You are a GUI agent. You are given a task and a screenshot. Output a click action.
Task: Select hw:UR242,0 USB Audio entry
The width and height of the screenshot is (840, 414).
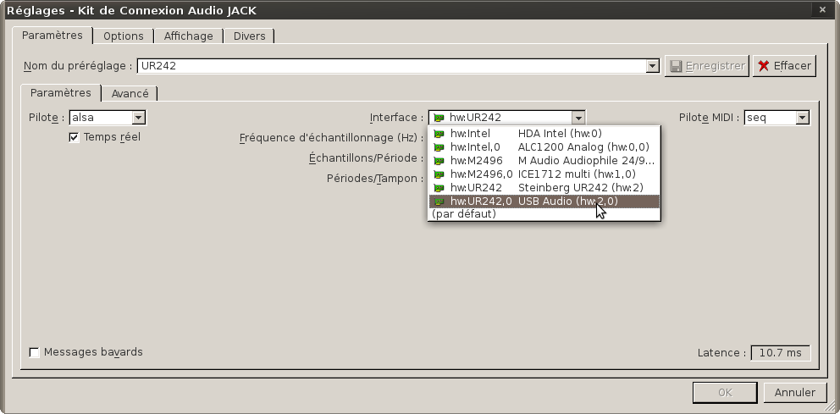[x=544, y=201]
